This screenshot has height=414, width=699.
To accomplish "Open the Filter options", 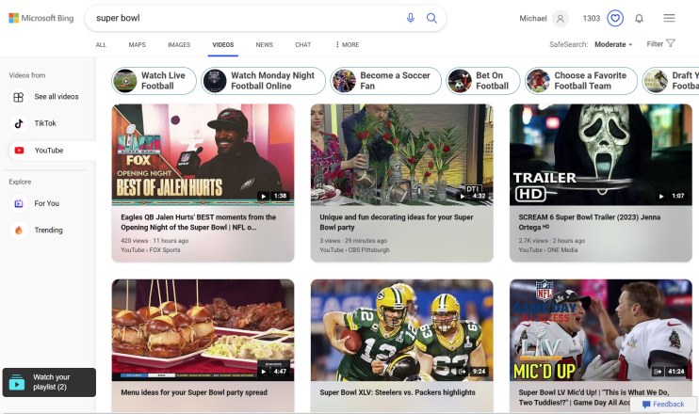I will coord(660,43).
